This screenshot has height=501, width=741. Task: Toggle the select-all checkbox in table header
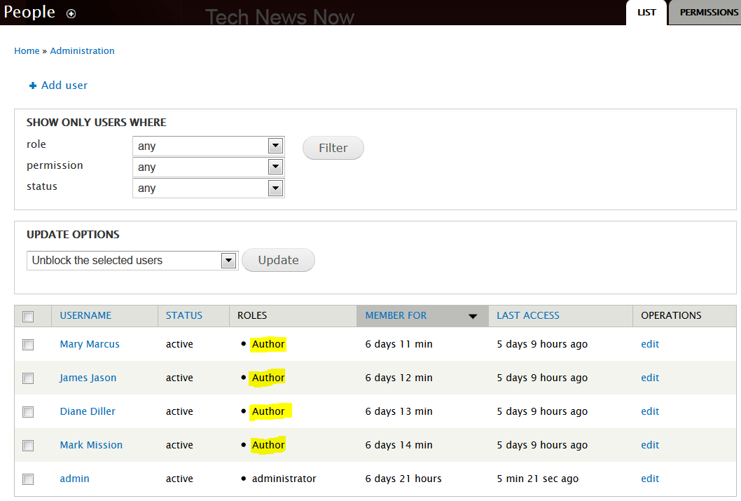pyautogui.click(x=28, y=316)
